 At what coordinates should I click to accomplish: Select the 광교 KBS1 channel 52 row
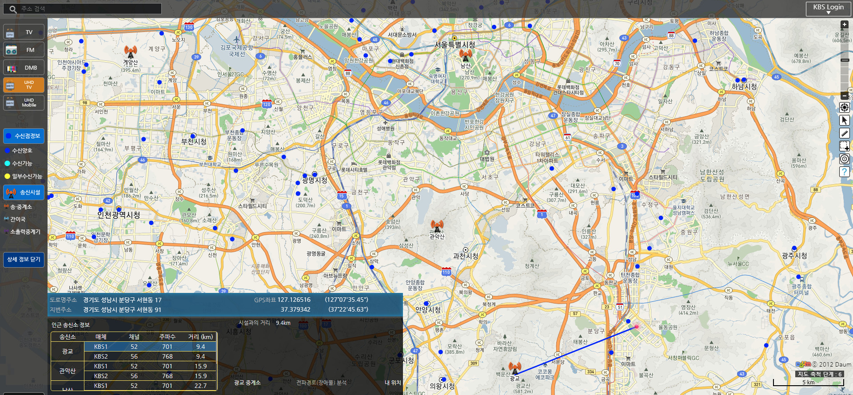click(150, 347)
